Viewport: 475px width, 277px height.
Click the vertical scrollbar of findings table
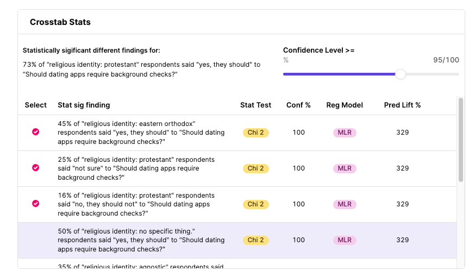(461, 140)
